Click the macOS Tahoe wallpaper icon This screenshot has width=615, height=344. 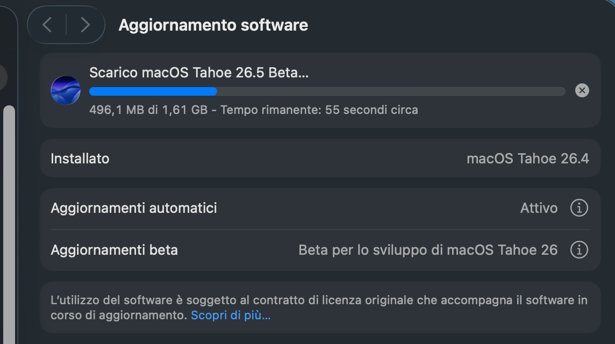pyautogui.click(x=66, y=90)
